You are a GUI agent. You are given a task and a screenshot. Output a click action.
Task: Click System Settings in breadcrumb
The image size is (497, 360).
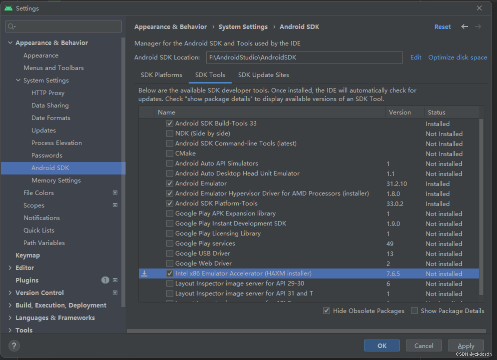pos(243,27)
